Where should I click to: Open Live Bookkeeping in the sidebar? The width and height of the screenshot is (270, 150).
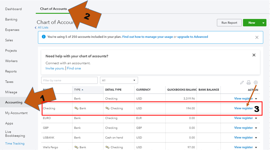pyautogui.click(x=15, y=134)
